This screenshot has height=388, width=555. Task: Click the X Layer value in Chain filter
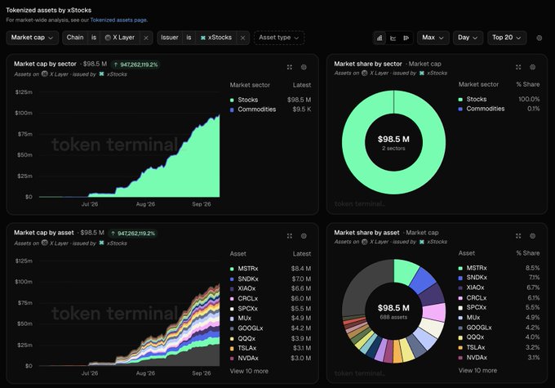120,38
